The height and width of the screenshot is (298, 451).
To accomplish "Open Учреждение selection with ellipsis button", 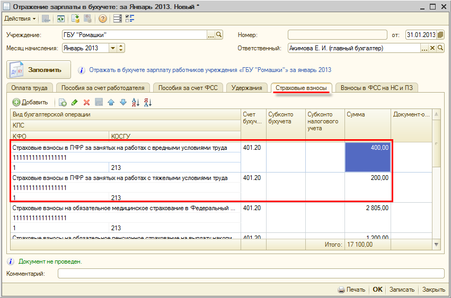I will click(210, 35).
